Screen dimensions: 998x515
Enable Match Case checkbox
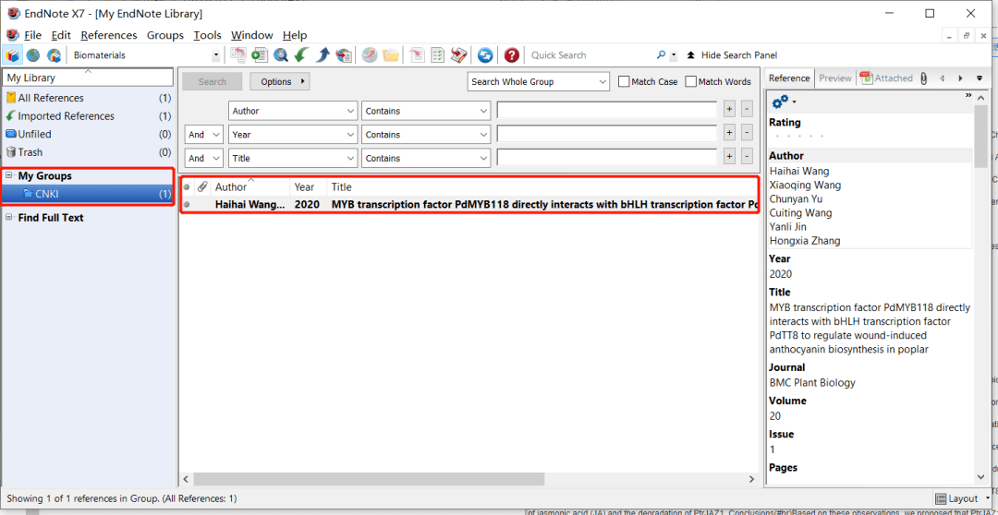click(x=624, y=81)
